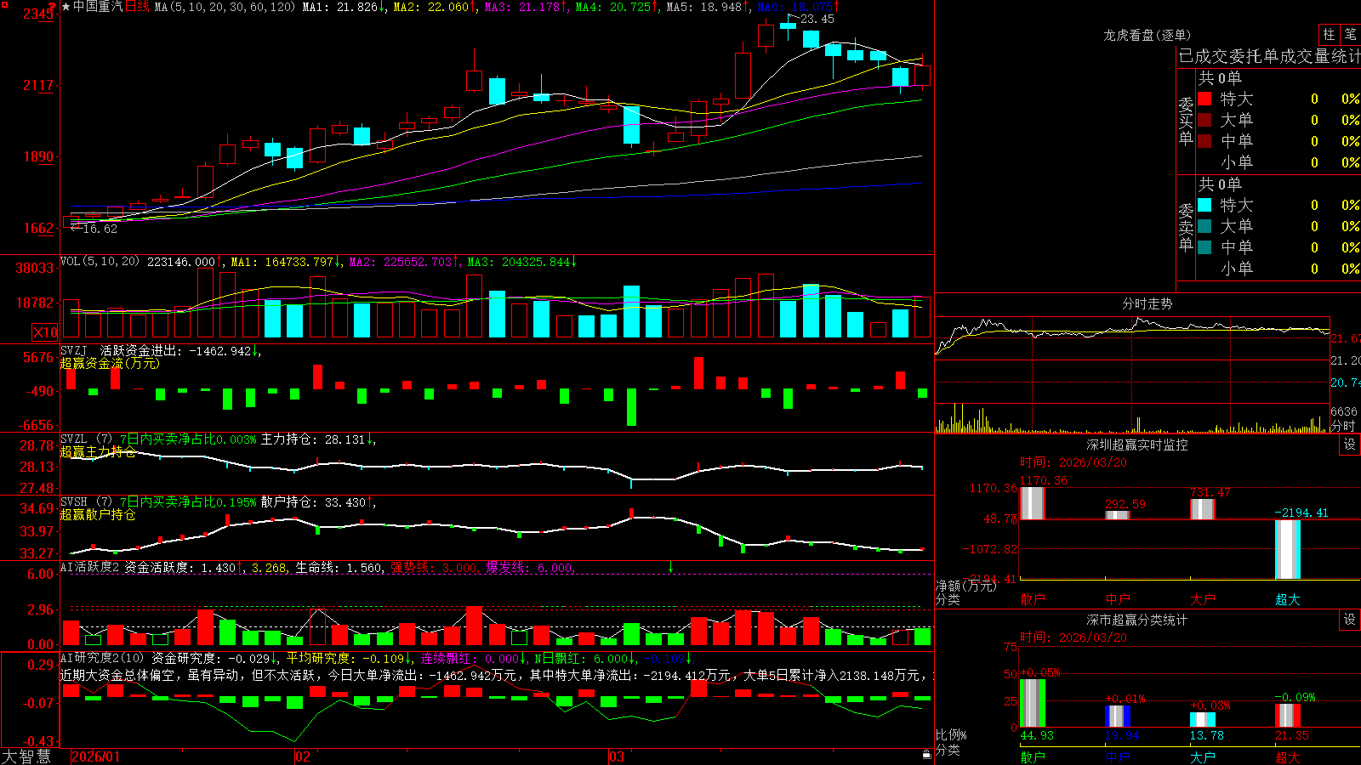Click the lock icon on the timeline
This screenshot has width=1361, height=765.
tap(926, 754)
